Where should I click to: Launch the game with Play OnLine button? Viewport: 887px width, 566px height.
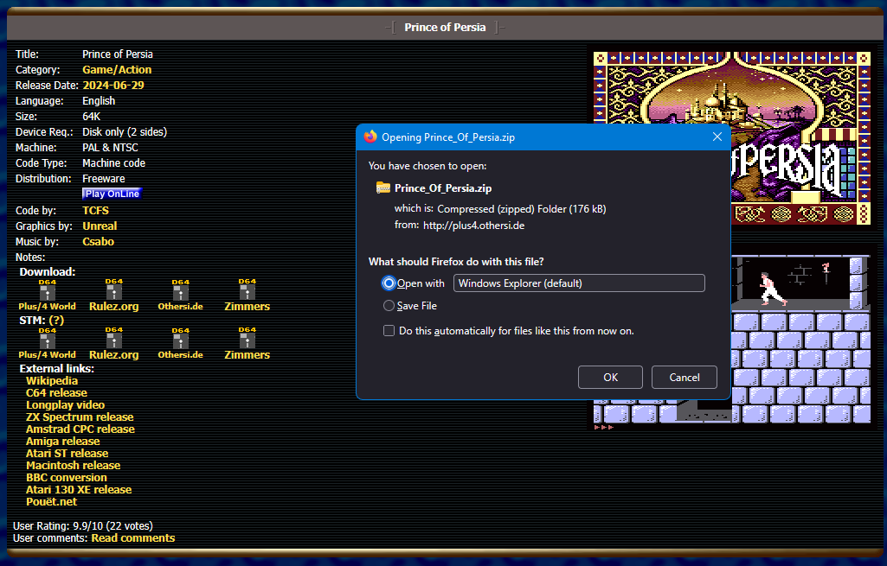pos(112,194)
